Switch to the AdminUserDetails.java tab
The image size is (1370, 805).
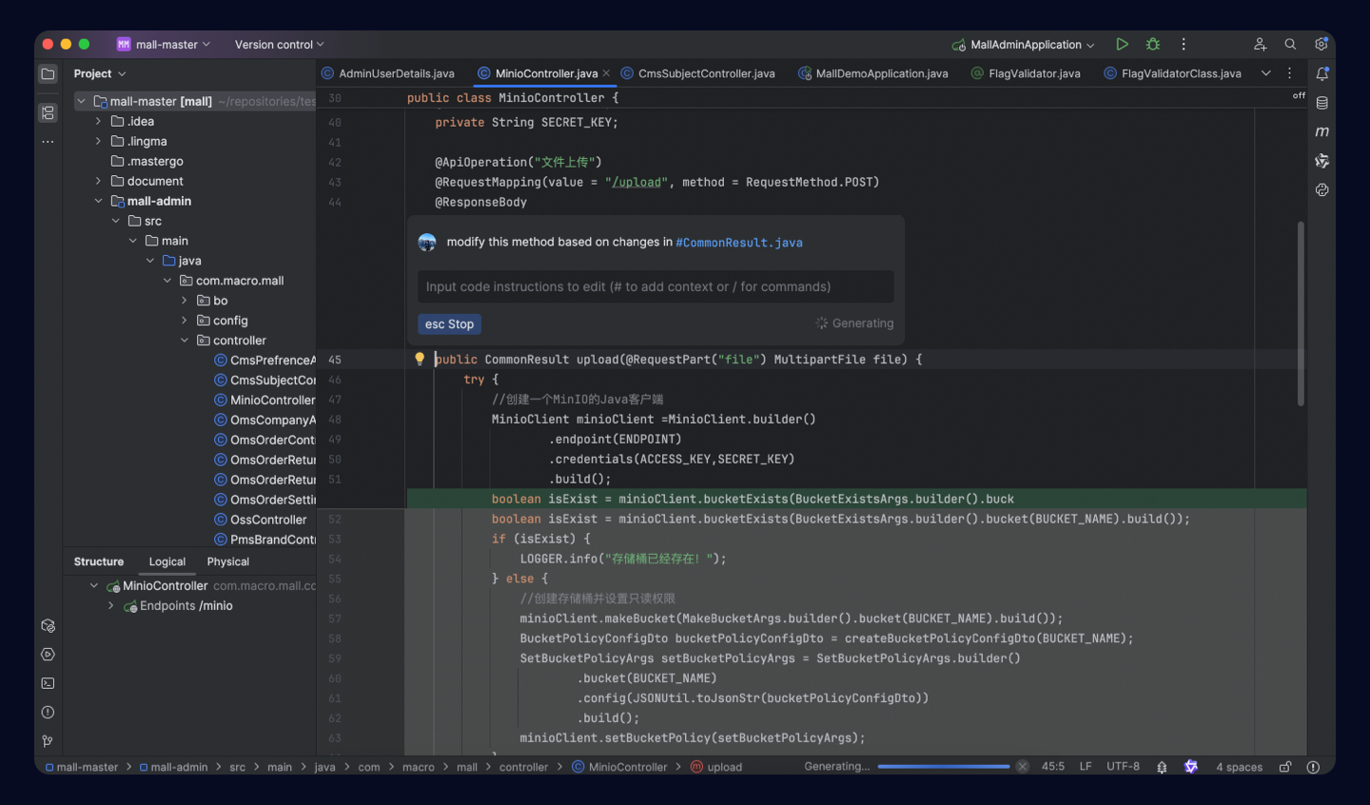coord(388,73)
